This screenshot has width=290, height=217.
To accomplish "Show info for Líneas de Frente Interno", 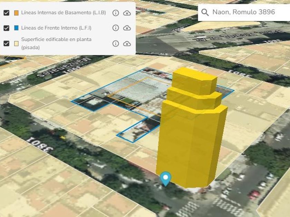I will (116, 28).
